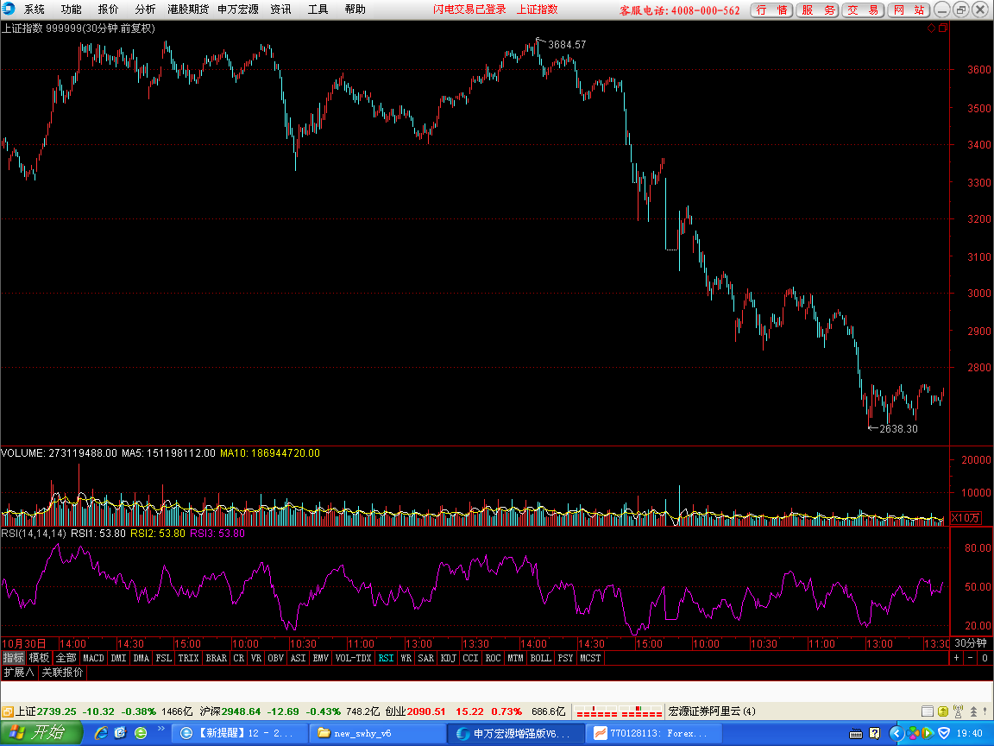Click the colorful clover tray icon

tap(913, 734)
